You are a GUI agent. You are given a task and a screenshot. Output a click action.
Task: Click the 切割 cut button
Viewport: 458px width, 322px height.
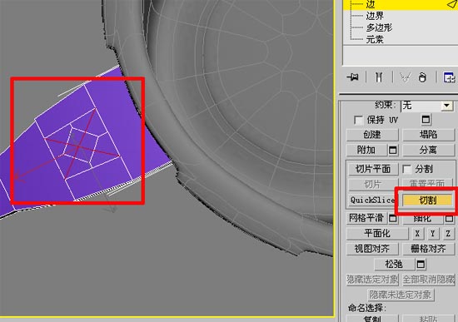pos(428,201)
